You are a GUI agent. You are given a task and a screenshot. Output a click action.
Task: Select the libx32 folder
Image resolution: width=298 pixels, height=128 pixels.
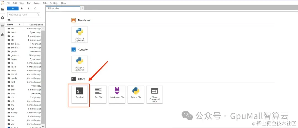coord(24,74)
